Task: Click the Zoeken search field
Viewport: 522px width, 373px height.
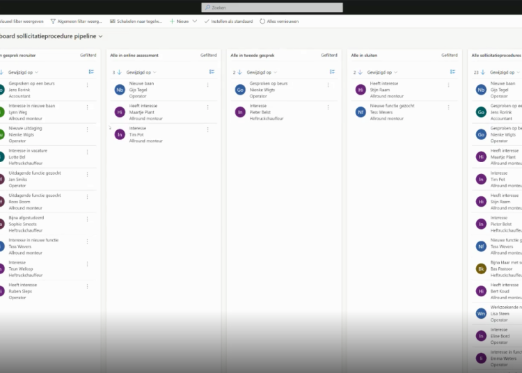Action: pos(271,7)
